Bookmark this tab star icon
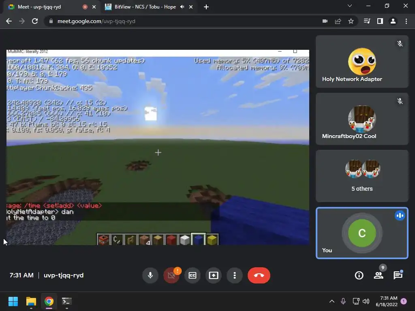The height and width of the screenshot is (311, 415). [x=351, y=21]
